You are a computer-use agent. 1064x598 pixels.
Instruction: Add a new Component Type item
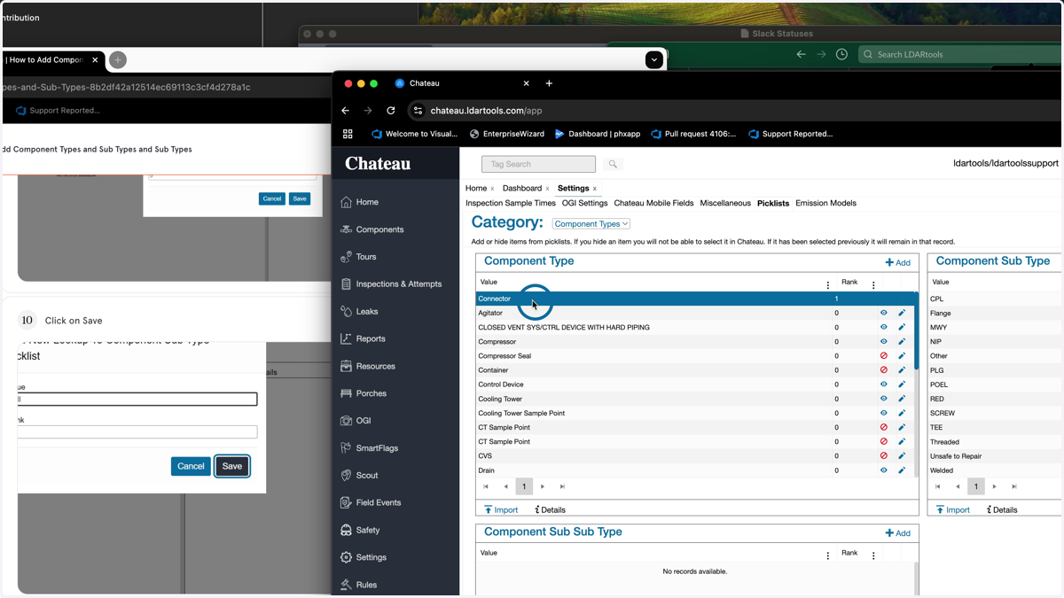tap(897, 262)
